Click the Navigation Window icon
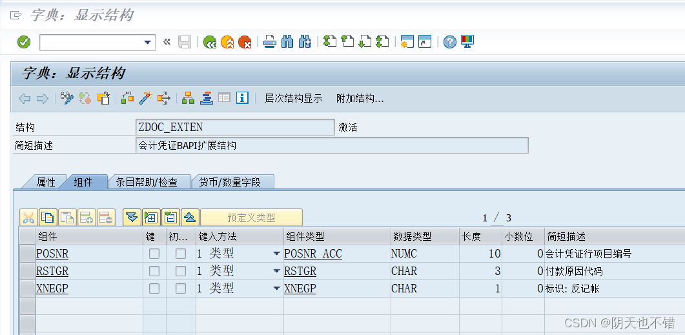 [206, 98]
